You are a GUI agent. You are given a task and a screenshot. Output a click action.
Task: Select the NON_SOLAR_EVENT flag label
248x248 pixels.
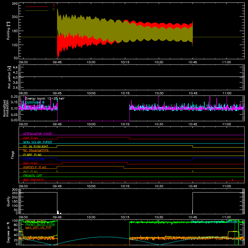click(x=38, y=142)
